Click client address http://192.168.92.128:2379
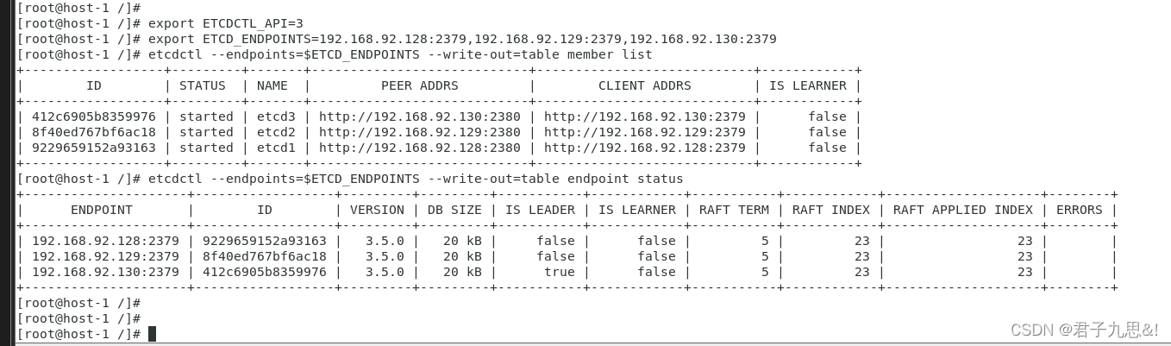The height and width of the screenshot is (346, 1171). point(644,148)
